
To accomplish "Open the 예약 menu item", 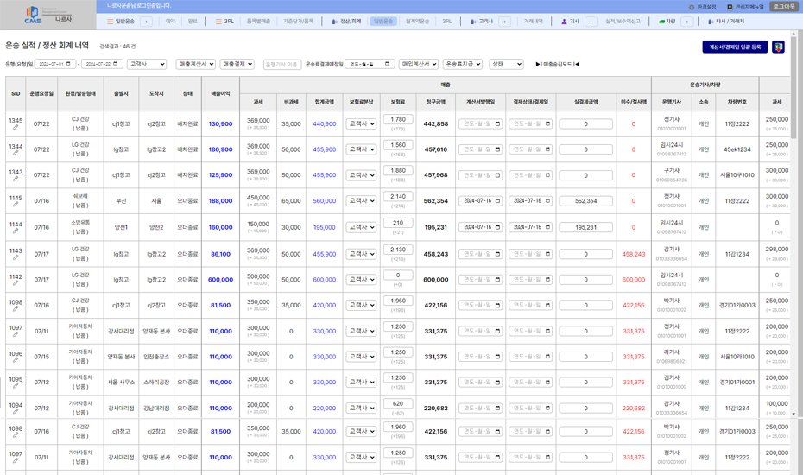I will 170,22.
